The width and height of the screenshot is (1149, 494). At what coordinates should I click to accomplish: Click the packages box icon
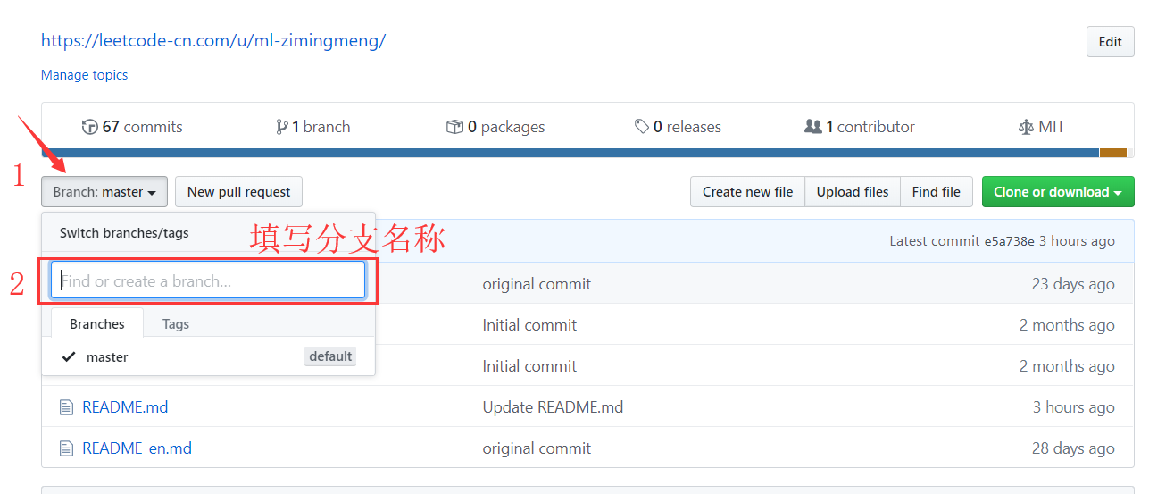click(x=454, y=127)
